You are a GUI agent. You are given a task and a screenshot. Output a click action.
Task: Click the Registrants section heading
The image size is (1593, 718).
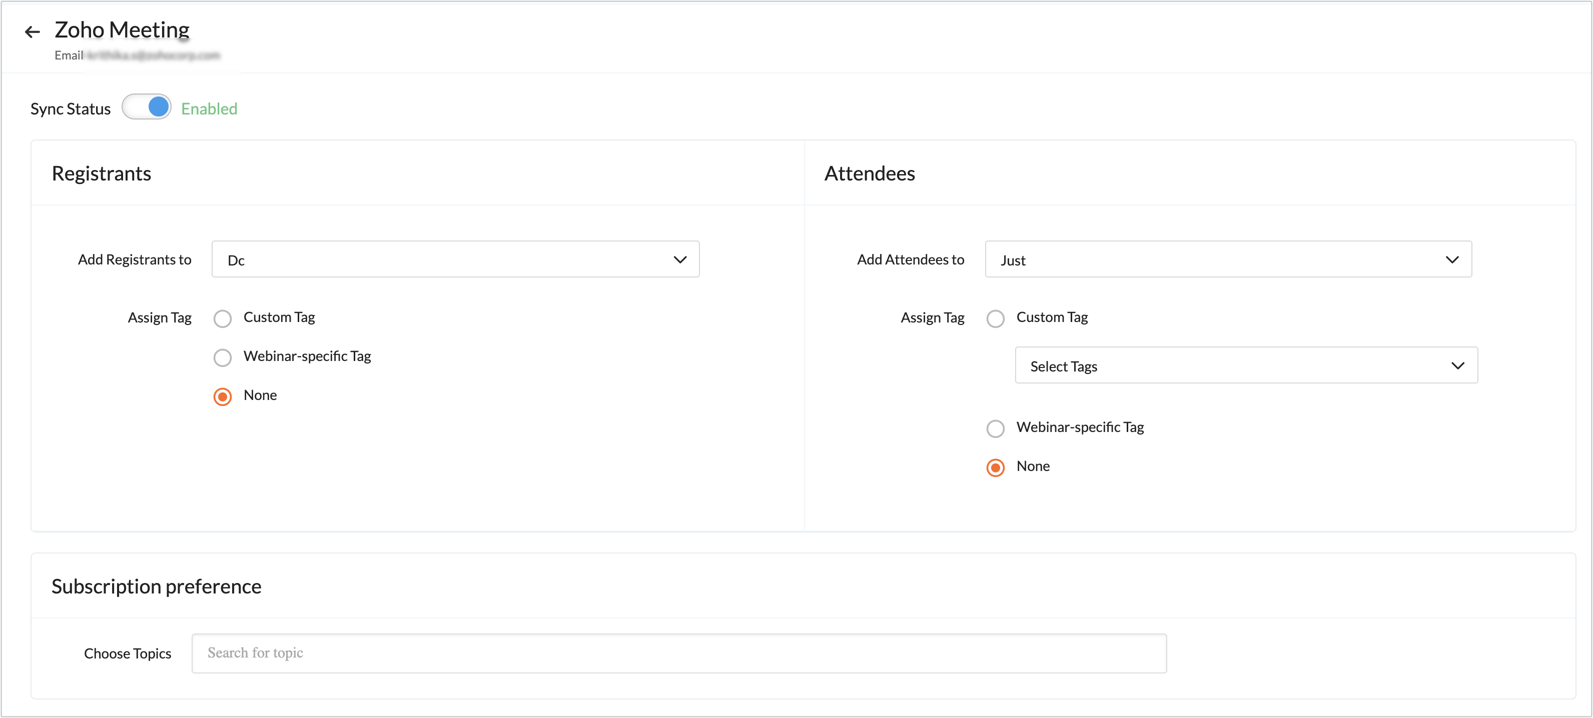(x=102, y=173)
